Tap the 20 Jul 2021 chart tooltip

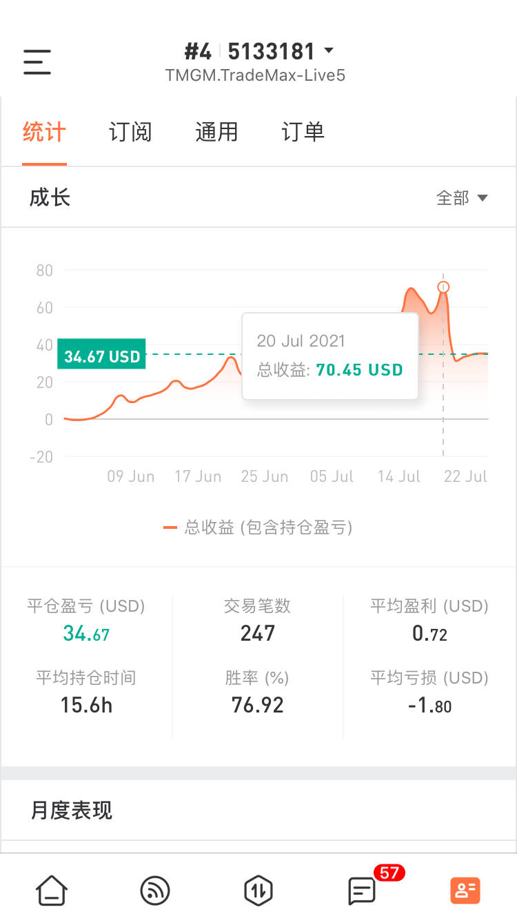coord(330,356)
